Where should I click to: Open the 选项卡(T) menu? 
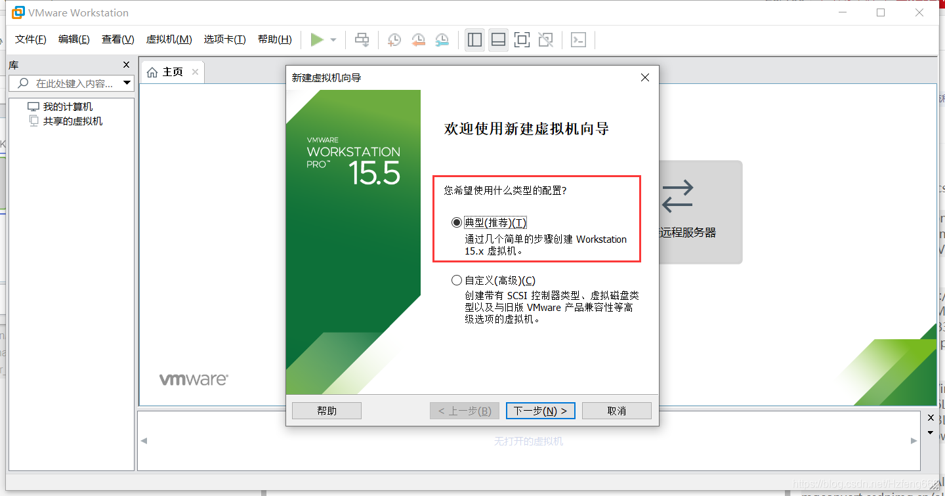click(x=224, y=39)
